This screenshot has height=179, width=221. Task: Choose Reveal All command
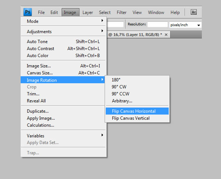[x=63, y=101]
